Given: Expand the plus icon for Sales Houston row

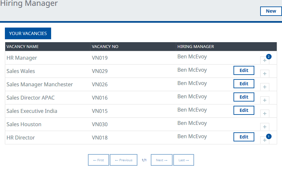Looking at the screenshot, I should tap(264, 127).
